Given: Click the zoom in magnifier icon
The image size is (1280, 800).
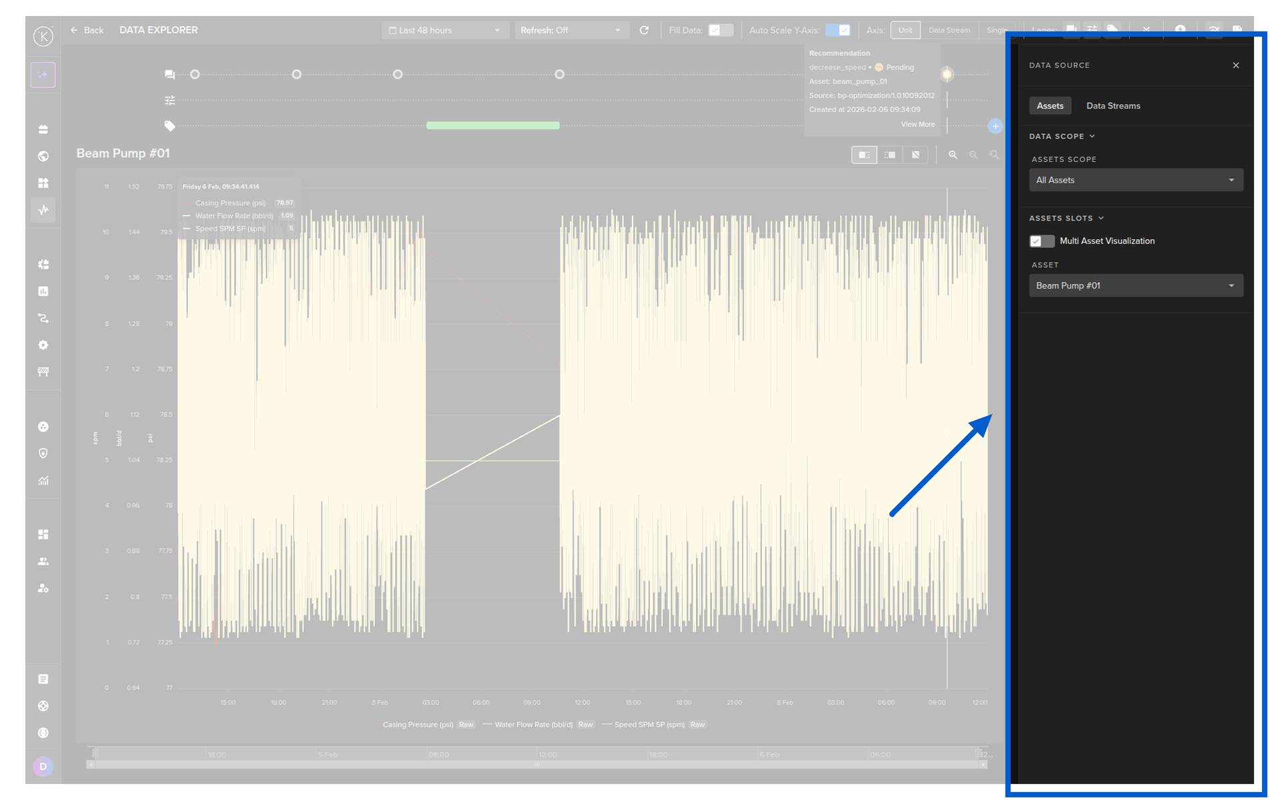Looking at the screenshot, I should pos(953,155).
